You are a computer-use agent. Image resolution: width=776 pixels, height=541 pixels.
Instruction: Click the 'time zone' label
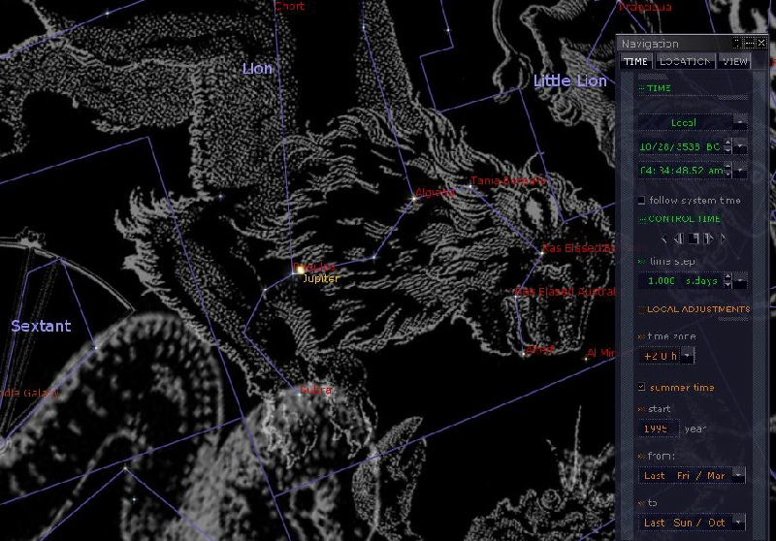pyautogui.click(x=671, y=336)
